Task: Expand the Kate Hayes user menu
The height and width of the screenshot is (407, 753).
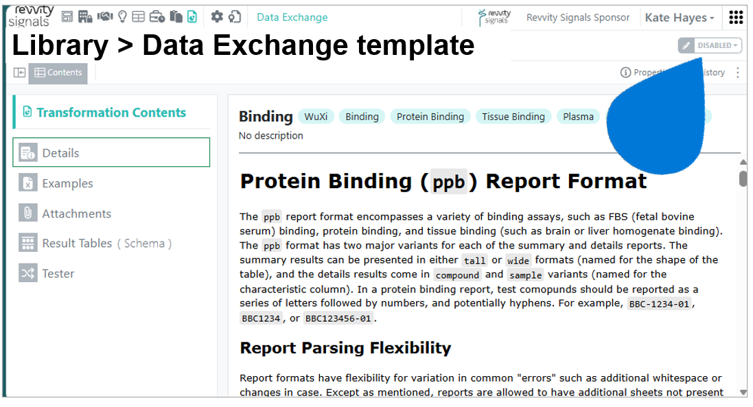Action: 679,18
